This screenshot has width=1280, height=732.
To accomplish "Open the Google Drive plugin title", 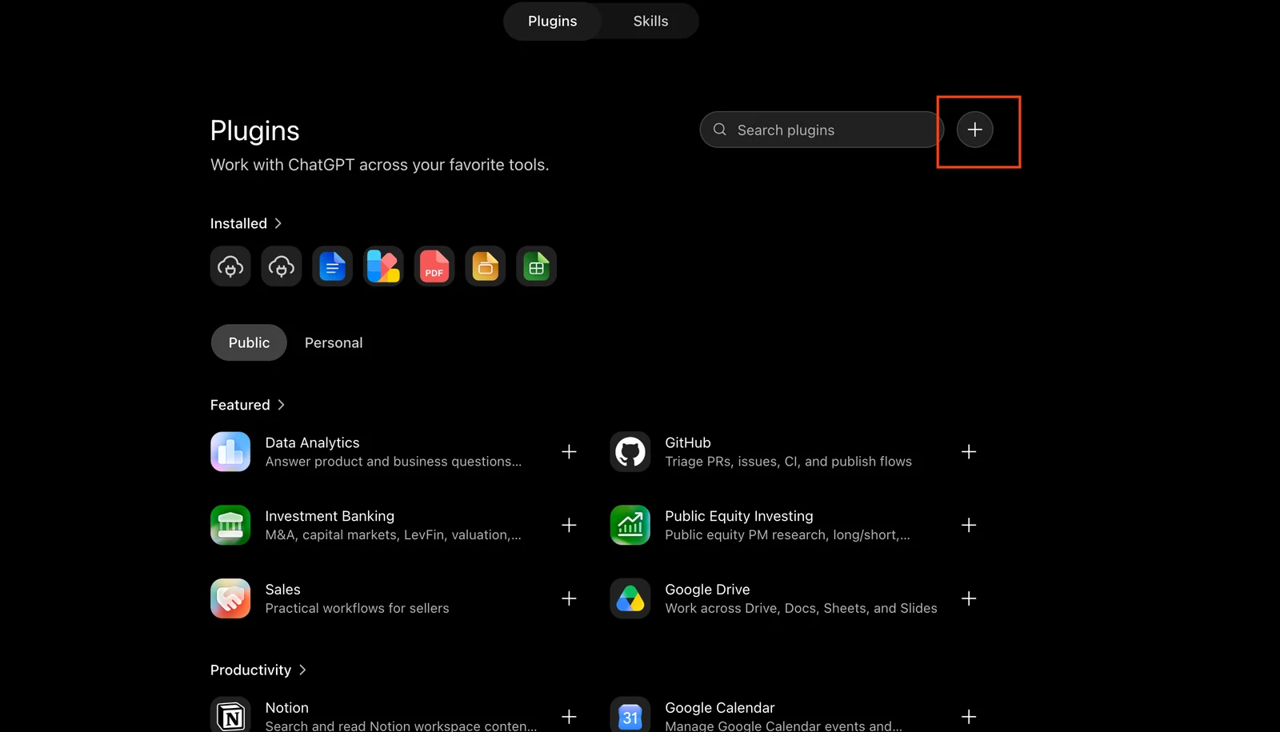I will (x=707, y=590).
